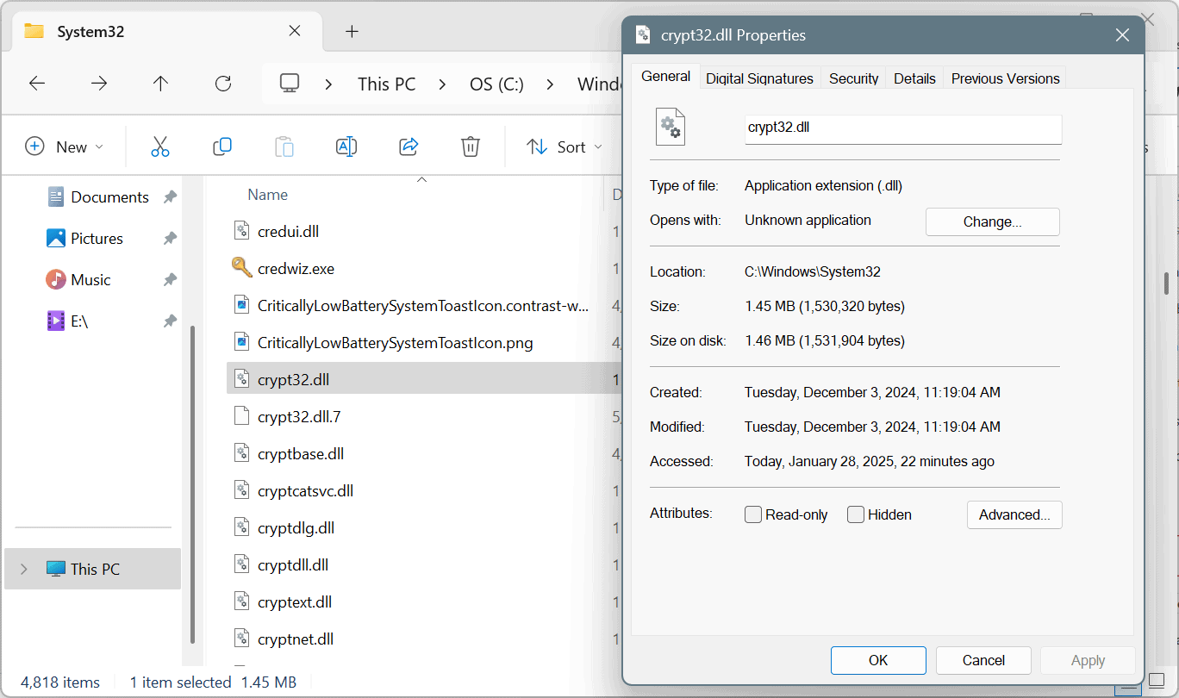This screenshot has width=1179, height=698.
Task: Open the Sort dropdown menu
Action: 563,146
